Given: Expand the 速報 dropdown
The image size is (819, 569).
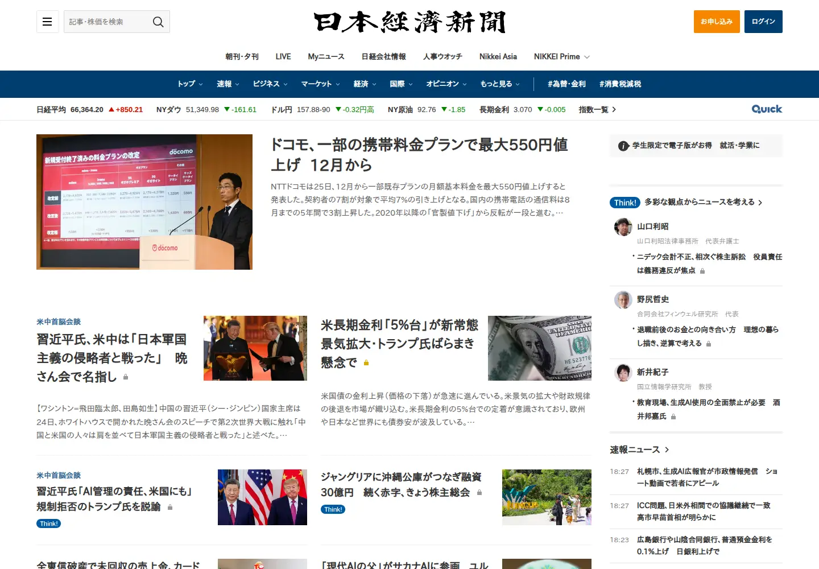Looking at the screenshot, I should pyautogui.click(x=228, y=84).
